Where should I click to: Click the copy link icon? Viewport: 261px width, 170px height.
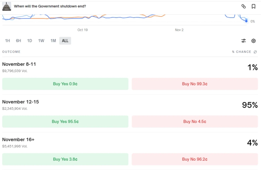243,6
